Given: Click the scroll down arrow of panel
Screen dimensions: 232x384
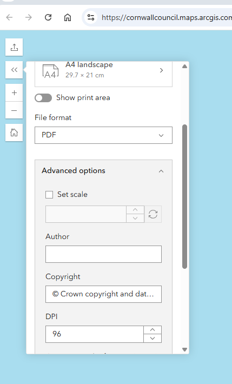Looking at the screenshot, I should click(x=185, y=349).
